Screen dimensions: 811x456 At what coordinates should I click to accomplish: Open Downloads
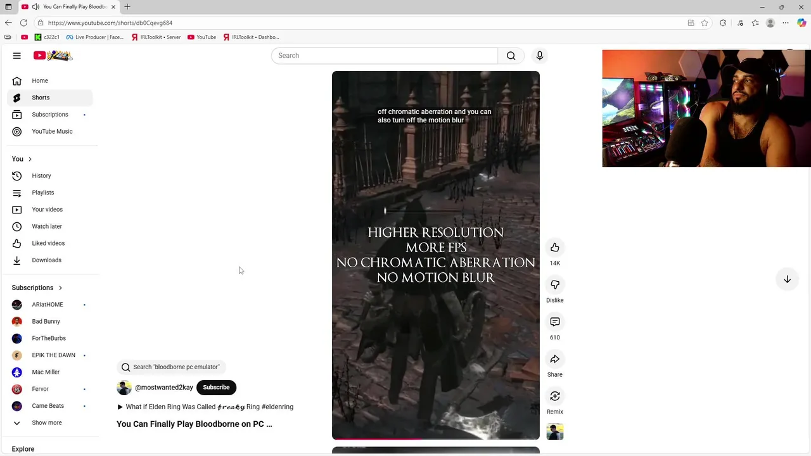pyautogui.click(x=50, y=260)
